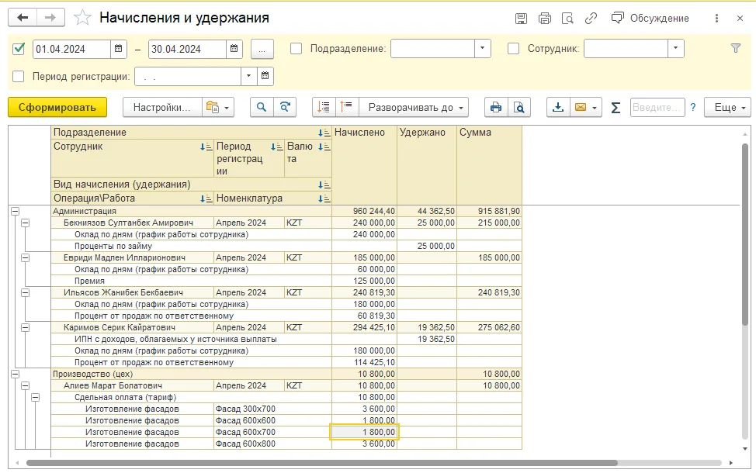The height and width of the screenshot is (473, 756).
Task: Click the filter funnel icon
Action: click(x=735, y=48)
